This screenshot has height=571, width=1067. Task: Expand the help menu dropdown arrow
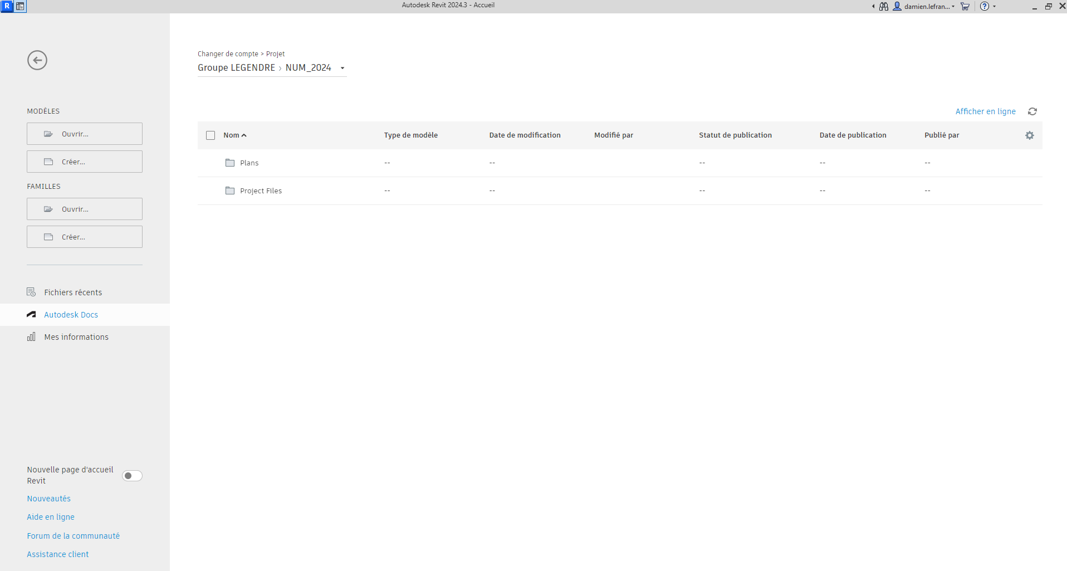pos(995,7)
